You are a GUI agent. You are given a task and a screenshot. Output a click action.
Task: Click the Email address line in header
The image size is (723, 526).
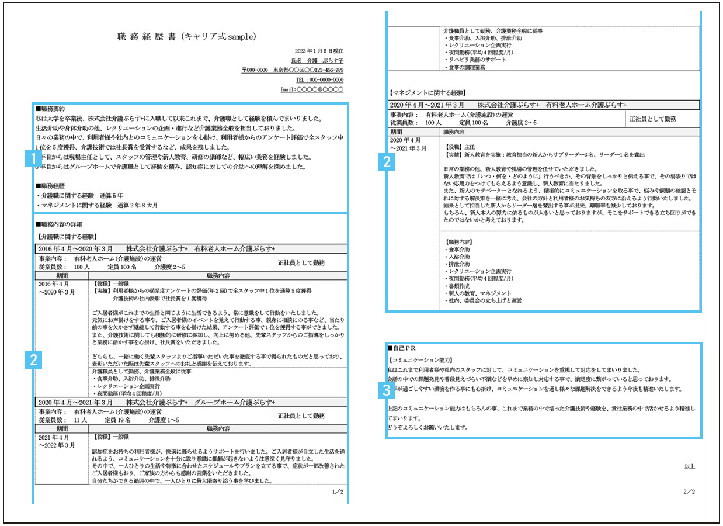[x=312, y=90]
